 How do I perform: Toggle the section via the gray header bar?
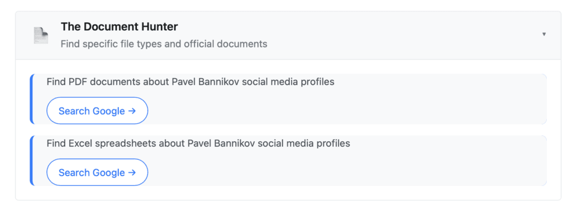288,35
